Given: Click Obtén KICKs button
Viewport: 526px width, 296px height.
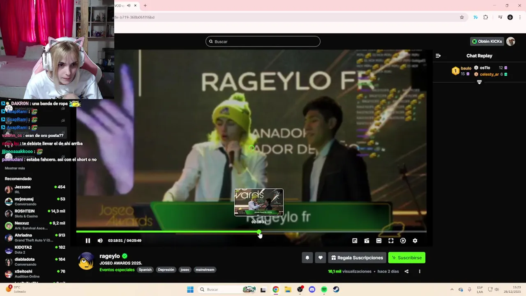Looking at the screenshot, I should tap(487, 42).
